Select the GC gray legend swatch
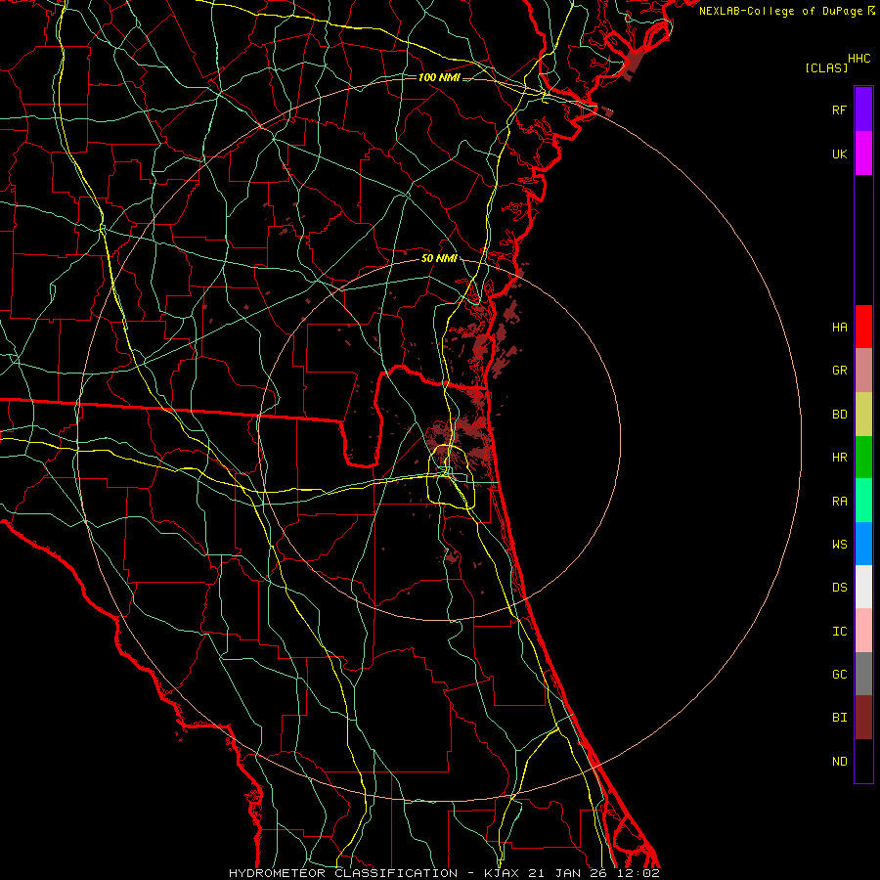The height and width of the screenshot is (880, 880). tap(863, 674)
